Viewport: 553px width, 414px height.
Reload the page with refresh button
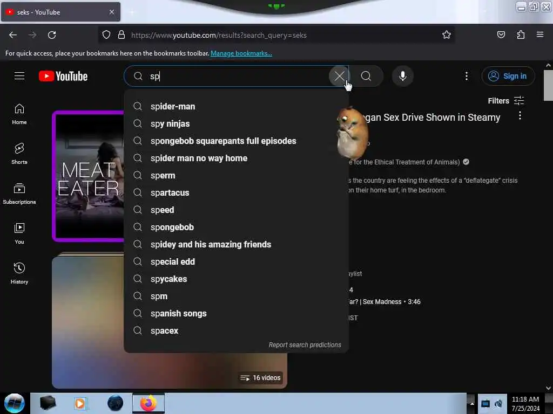pos(52,35)
